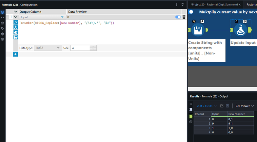Click the Input column header in Results
Screen dimensions: 257x142
pos(219,114)
